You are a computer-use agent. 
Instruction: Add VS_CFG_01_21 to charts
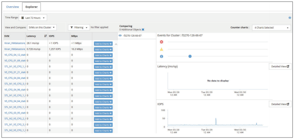click(103, 72)
